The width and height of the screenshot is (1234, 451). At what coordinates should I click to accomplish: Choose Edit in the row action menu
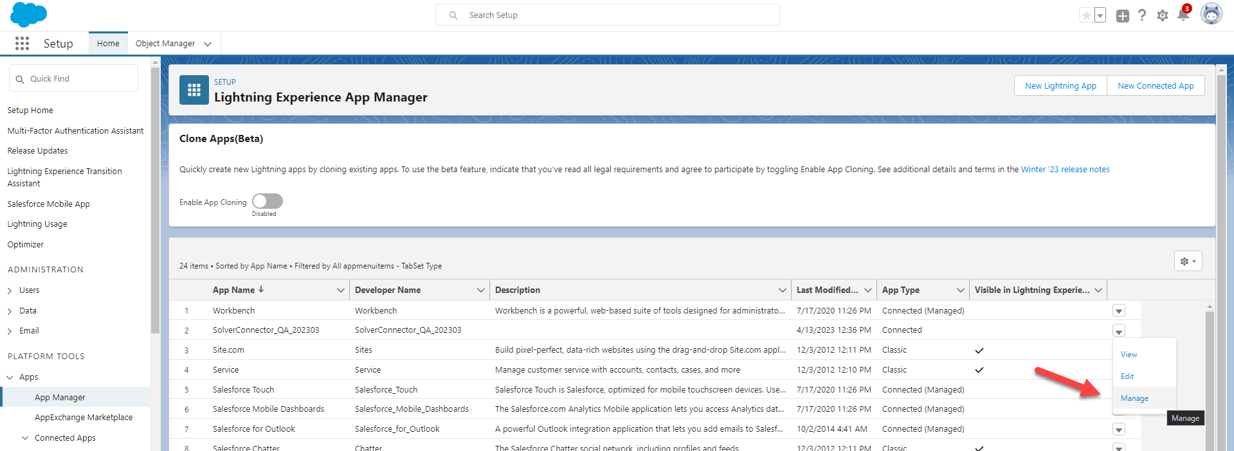pyautogui.click(x=1127, y=376)
